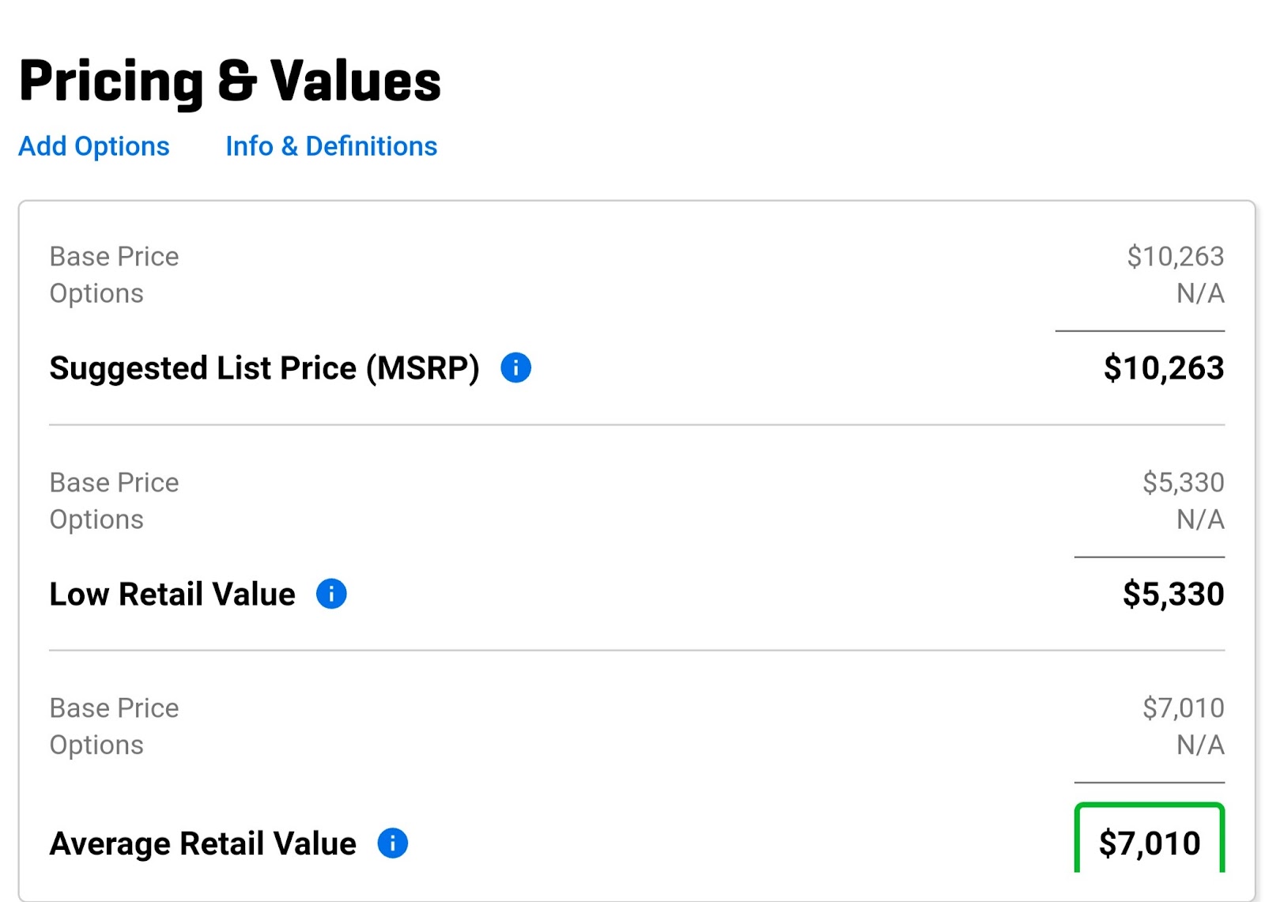
Task: Click the N/A options value under $7,010
Action: pyautogui.click(x=1200, y=745)
